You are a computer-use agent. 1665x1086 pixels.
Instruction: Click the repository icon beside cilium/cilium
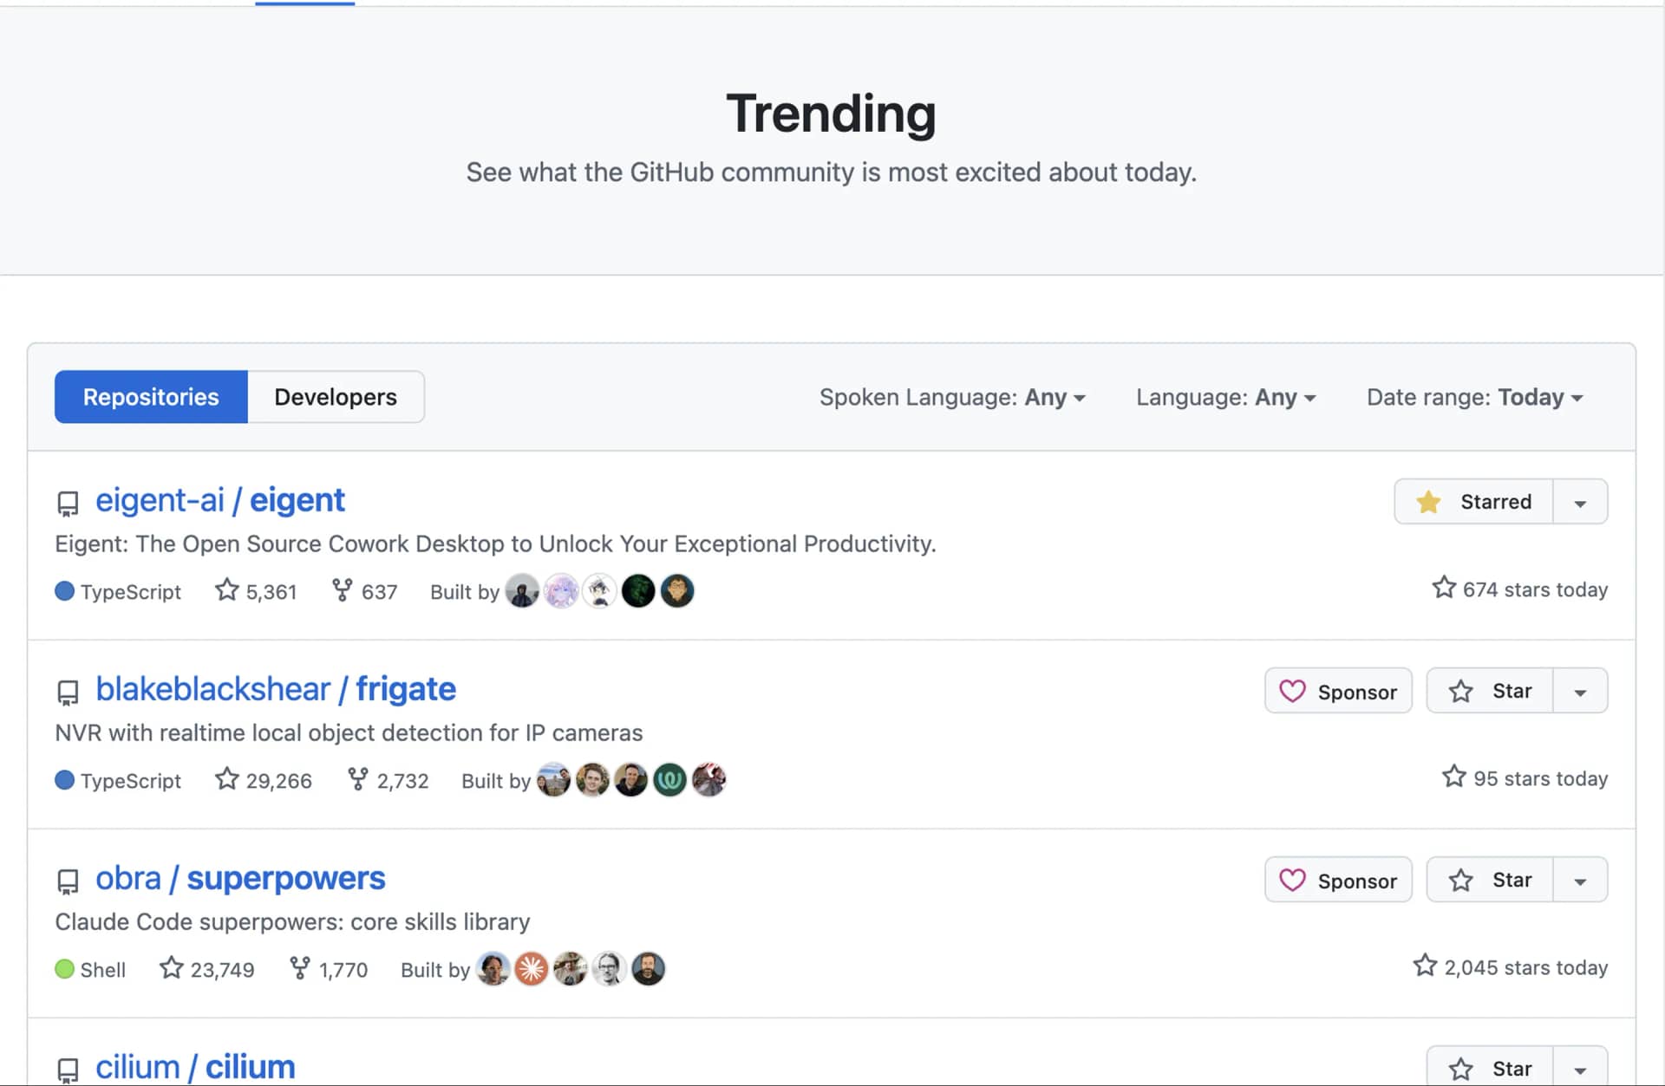[68, 1068]
